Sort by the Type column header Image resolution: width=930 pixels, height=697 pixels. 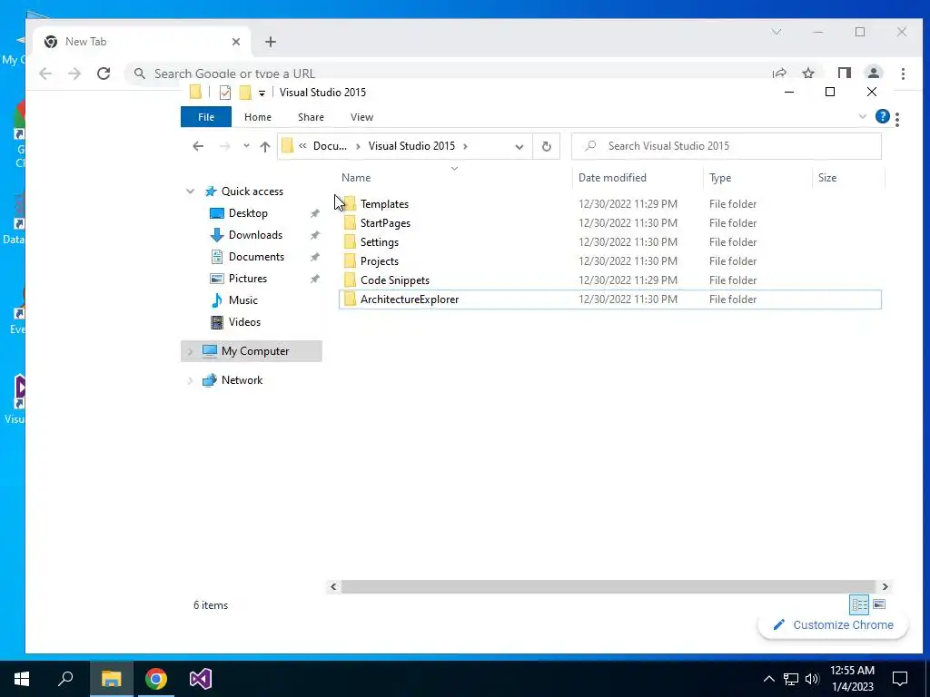point(720,178)
